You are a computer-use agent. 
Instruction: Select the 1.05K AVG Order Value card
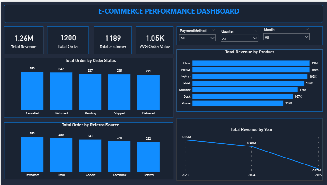tap(154, 40)
